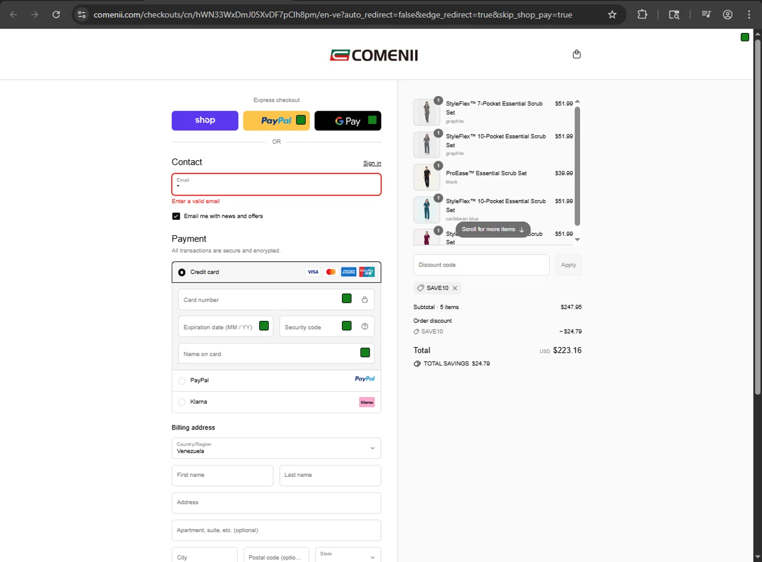Focus the City field
This screenshot has width=762, height=562.
(205, 554)
